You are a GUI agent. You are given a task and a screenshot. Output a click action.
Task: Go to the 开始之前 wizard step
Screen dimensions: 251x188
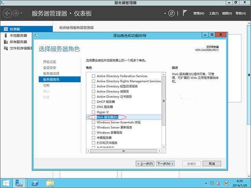50,62
